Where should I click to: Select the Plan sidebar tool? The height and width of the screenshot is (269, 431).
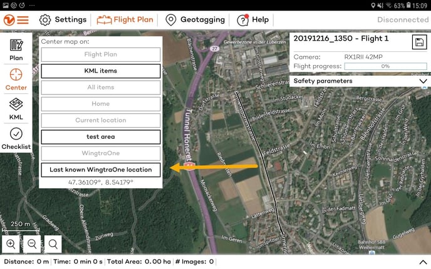[x=16, y=50]
